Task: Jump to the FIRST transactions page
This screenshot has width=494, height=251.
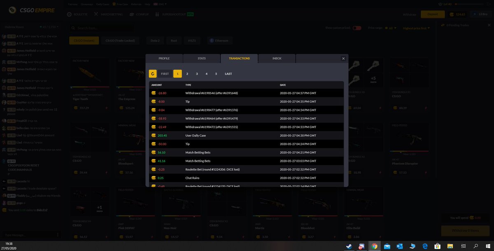Action: [165, 74]
